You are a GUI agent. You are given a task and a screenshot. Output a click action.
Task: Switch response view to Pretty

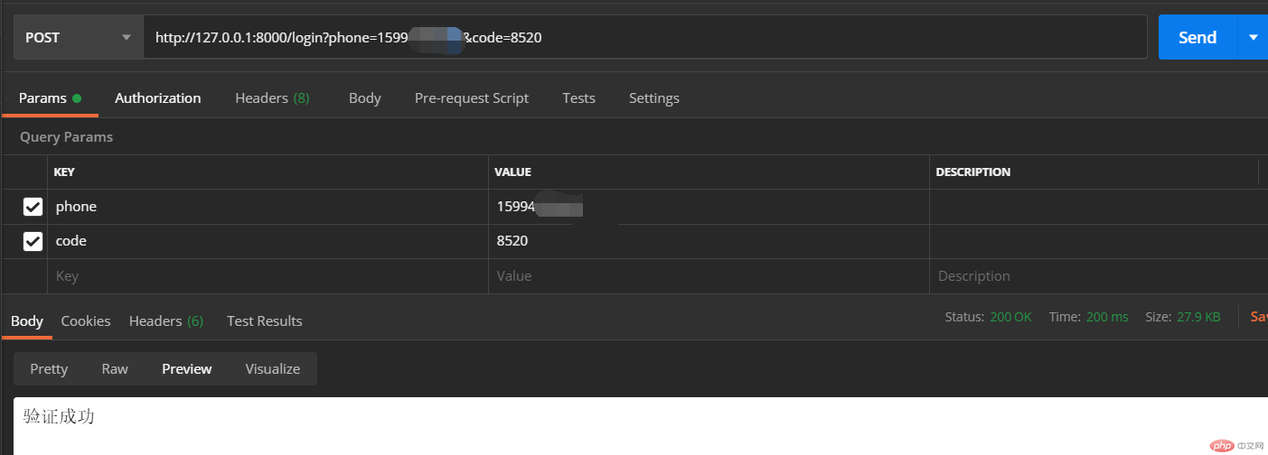click(x=49, y=369)
